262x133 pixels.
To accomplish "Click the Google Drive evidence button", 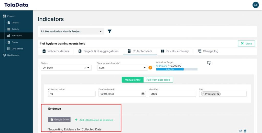I will 59,120.
